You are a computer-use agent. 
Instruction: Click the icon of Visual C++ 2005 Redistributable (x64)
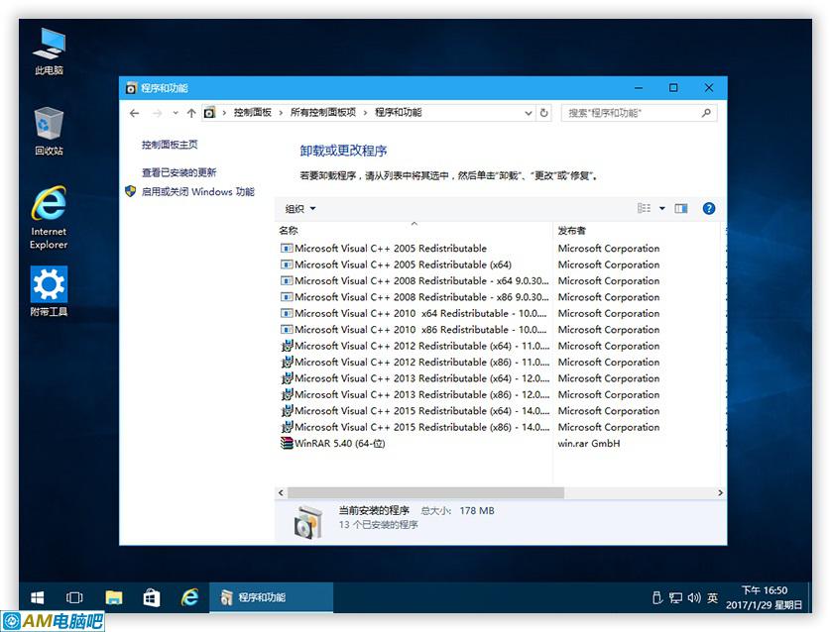287,264
